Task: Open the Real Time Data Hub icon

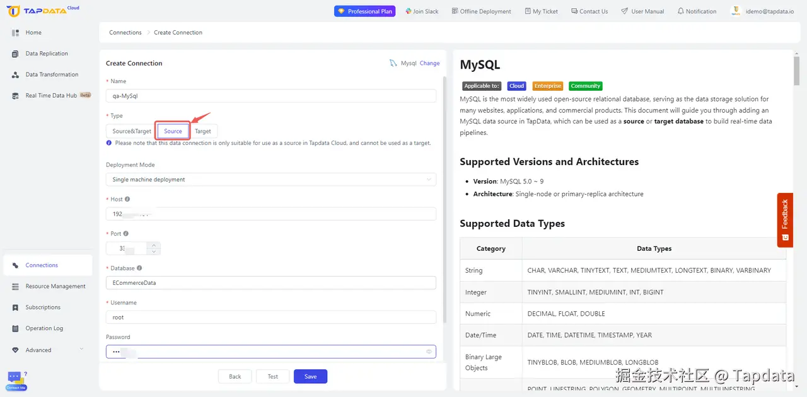Action: click(x=15, y=96)
